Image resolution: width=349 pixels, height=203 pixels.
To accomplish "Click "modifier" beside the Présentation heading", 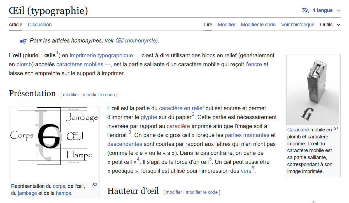I will 71,95.
